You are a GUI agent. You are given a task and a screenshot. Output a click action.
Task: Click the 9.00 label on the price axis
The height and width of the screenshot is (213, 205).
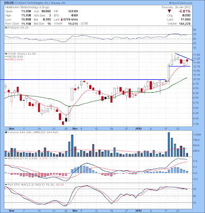[x=197, y=97]
